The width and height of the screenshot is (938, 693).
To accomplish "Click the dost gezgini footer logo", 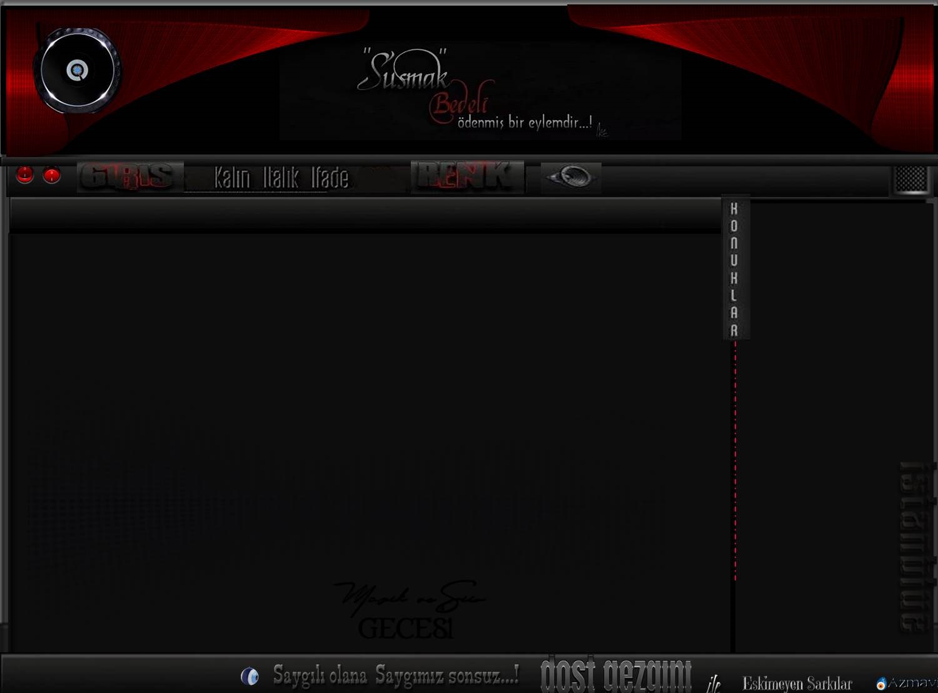I will coord(615,675).
